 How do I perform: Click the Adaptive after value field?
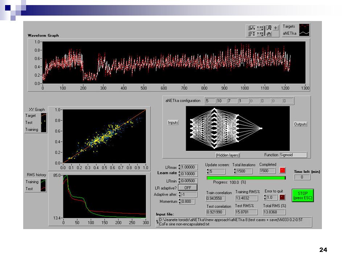189,194
